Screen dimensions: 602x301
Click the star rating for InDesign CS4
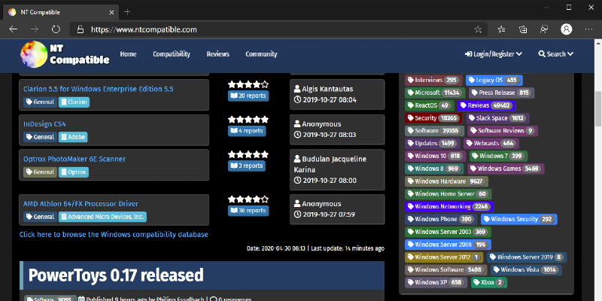[248, 120]
